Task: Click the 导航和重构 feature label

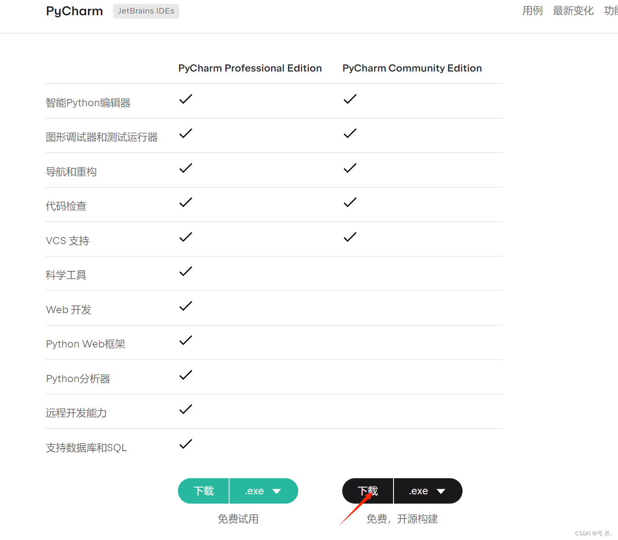Action: 71,172
